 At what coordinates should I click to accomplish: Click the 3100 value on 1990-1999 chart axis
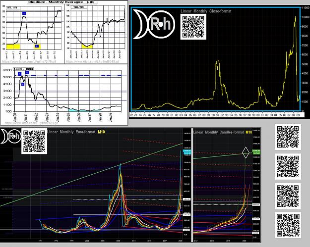[x=7, y=91]
